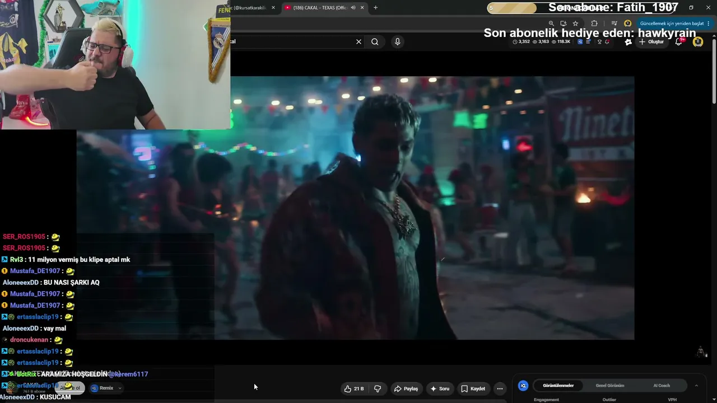
Task: Open a new browser tab
Action: [x=375, y=7]
